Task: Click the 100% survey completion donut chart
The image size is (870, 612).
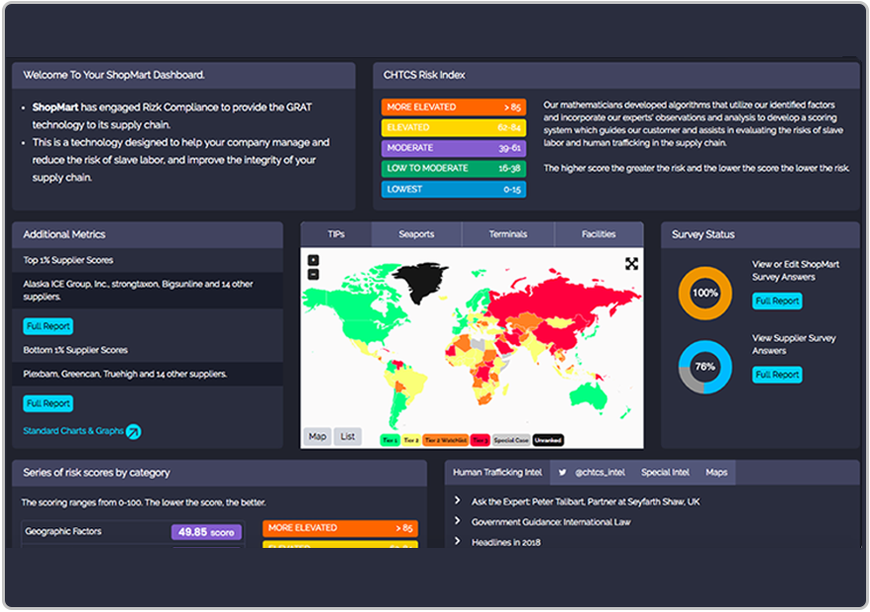Action: click(704, 294)
